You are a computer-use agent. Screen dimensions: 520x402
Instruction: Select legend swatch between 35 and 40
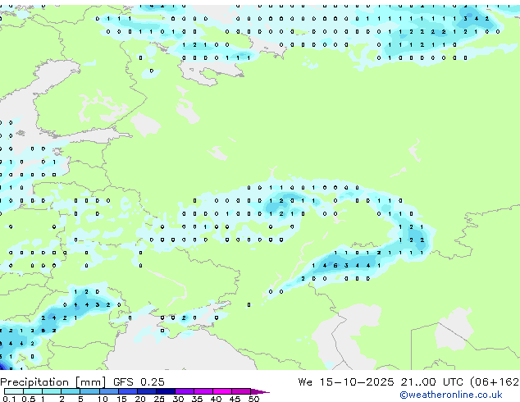tap(203, 391)
